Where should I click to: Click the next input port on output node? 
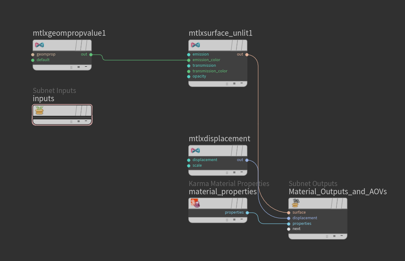[x=289, y=229]
